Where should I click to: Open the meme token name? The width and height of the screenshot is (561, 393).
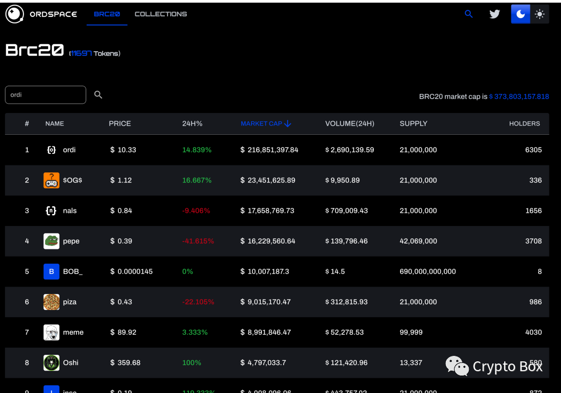click(x=73, y=332)
